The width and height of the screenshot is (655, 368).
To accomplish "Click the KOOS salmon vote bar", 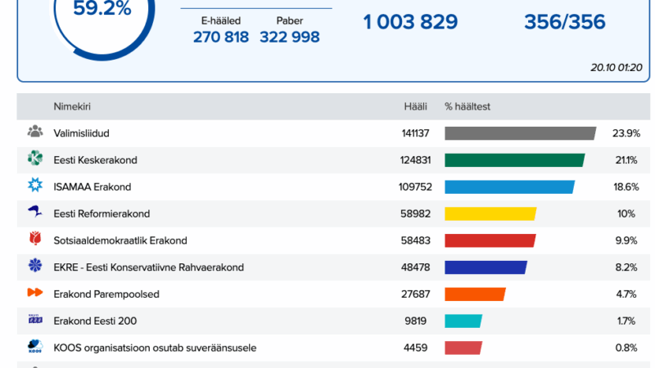I will tap(463, 348).
